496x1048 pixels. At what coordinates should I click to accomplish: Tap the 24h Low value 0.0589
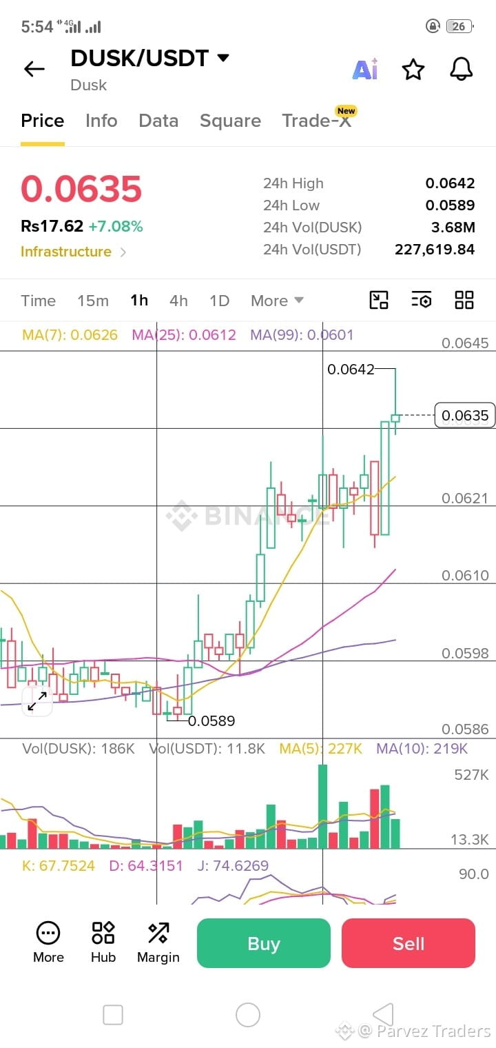click(x=450, y=205)
